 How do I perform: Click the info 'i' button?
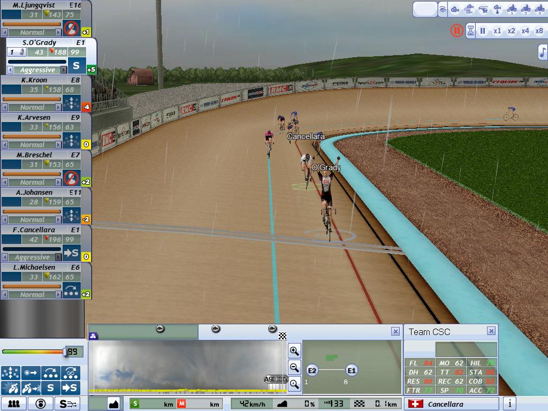[x=509, y=404]
